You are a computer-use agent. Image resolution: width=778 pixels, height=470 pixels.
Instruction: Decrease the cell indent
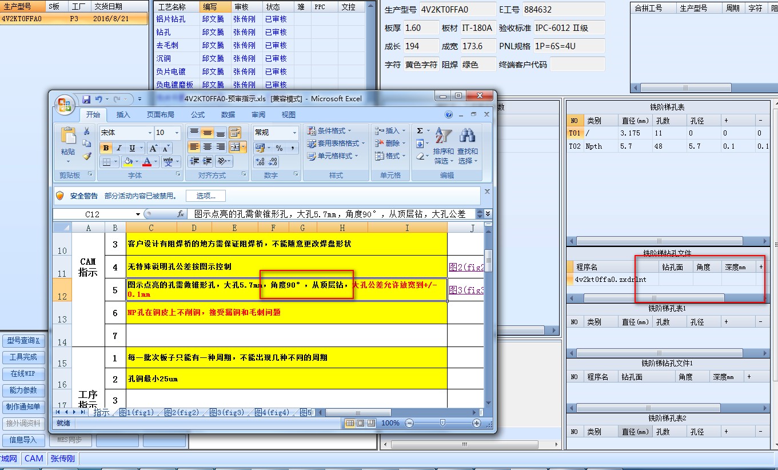pyautogui.click(x=194, y=161)
